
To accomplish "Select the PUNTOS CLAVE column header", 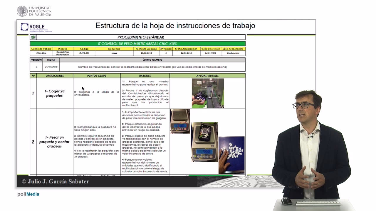I will [96, 76].
